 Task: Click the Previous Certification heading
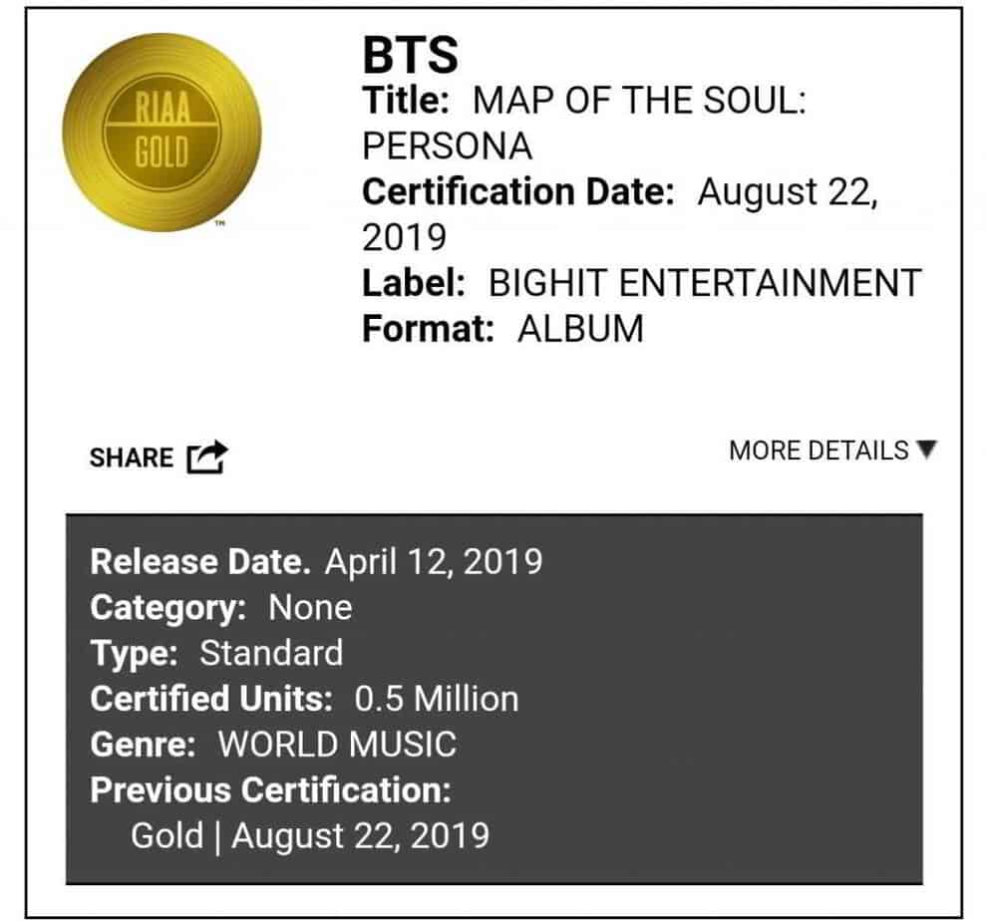(270, 790)
